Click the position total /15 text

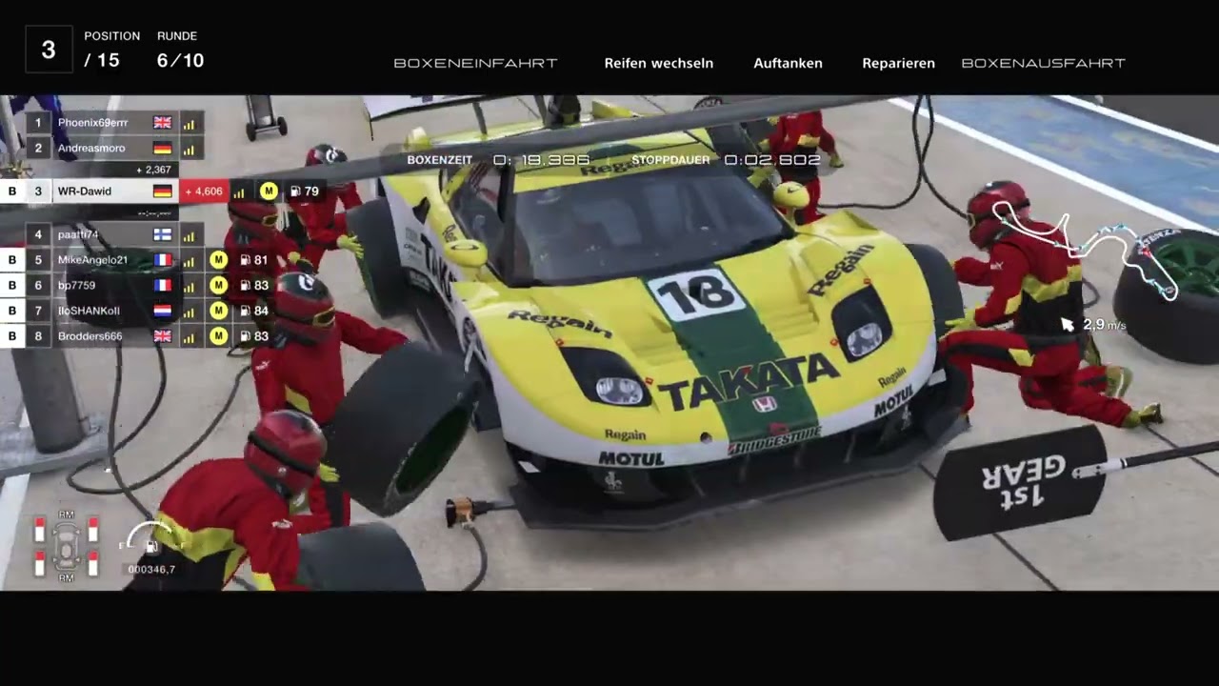102,61
